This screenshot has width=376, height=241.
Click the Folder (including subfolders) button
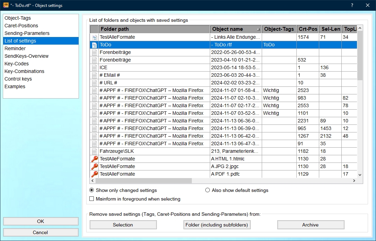(217, 225)
